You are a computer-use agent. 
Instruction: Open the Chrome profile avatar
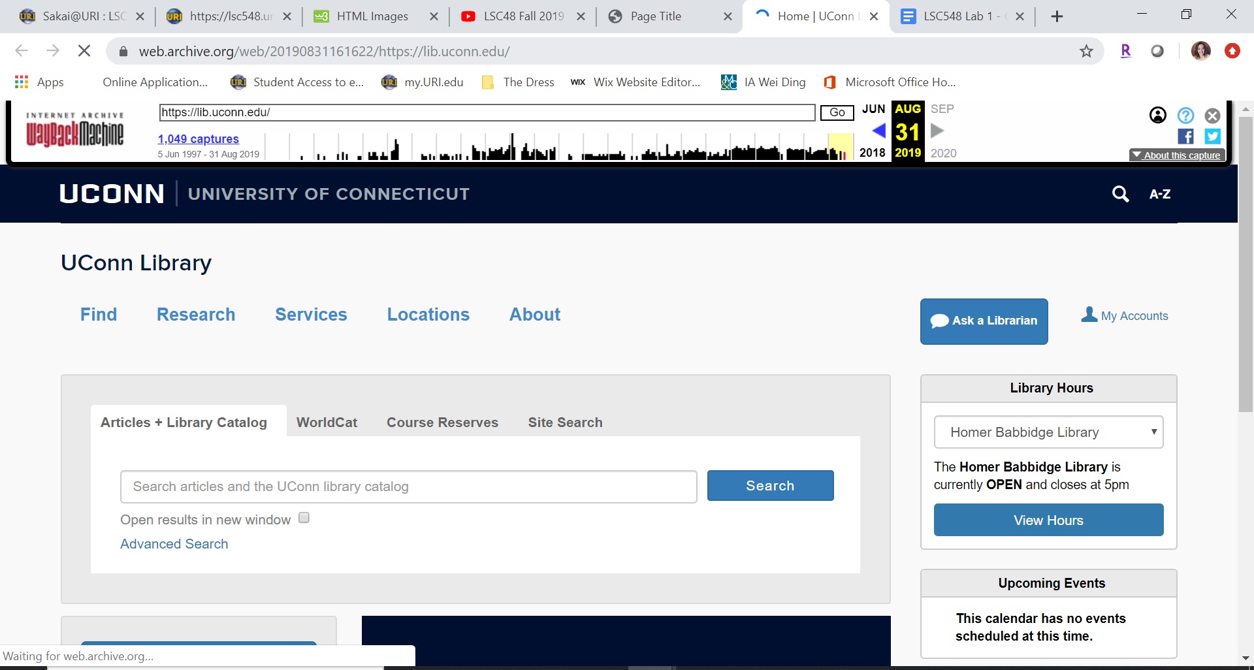1200,51
